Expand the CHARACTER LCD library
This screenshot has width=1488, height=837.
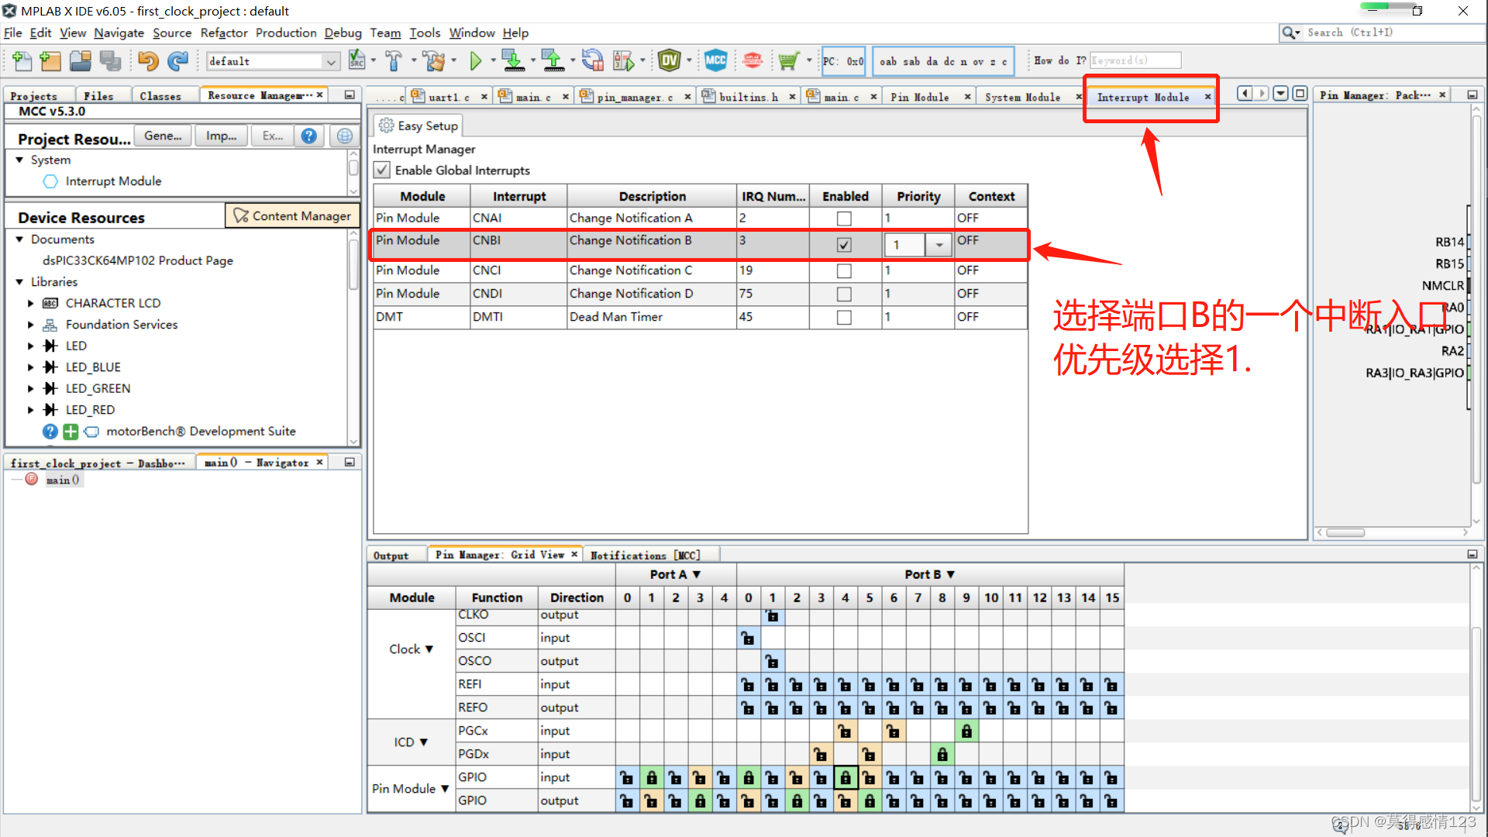click(x=30, y=304)
